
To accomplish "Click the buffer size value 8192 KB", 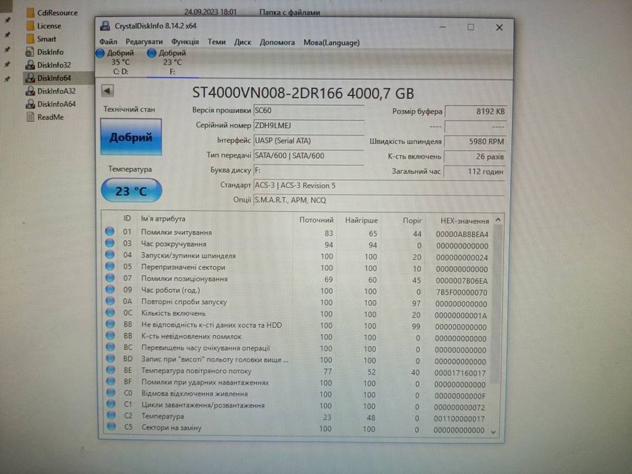I will pos(476,112).
